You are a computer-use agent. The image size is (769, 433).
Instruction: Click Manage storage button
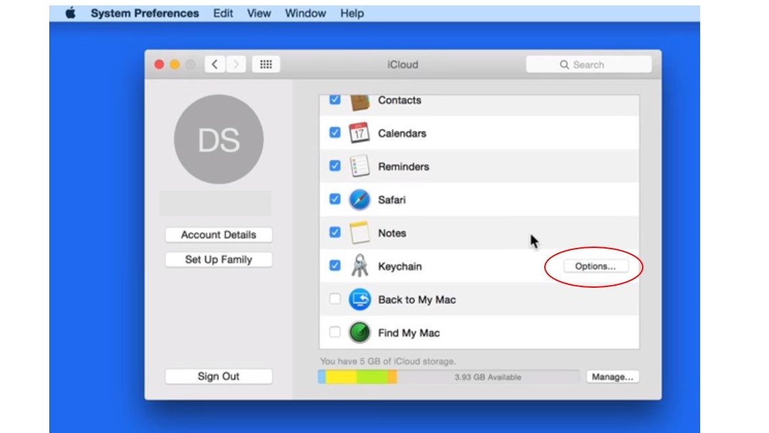[612, 377]
